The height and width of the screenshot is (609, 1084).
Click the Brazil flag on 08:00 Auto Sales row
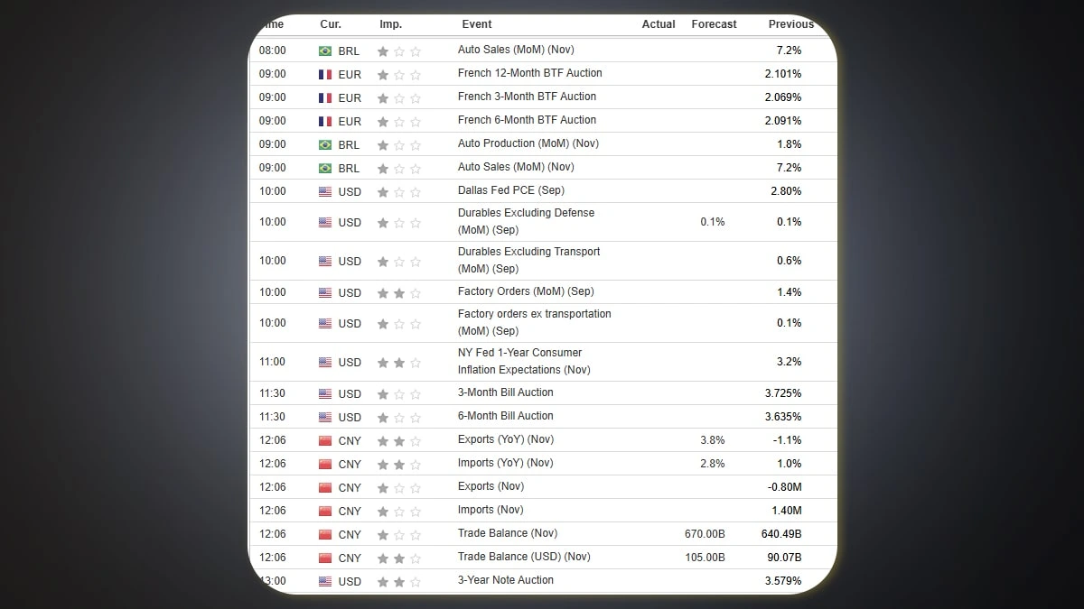click(325, 51)
